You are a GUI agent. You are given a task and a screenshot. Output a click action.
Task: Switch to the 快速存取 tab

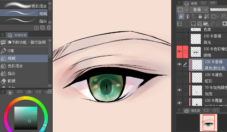coord(17,35)
